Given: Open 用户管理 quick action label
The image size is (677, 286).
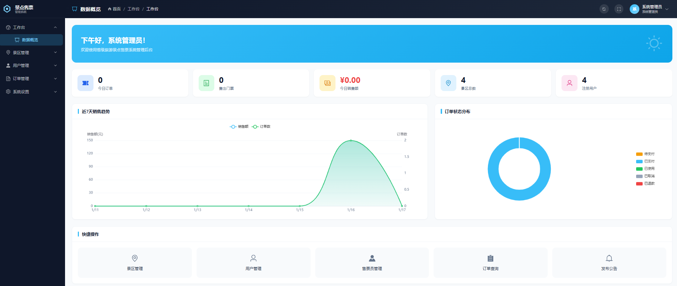Looking at the screenshot, I should [x=253, y=269].
